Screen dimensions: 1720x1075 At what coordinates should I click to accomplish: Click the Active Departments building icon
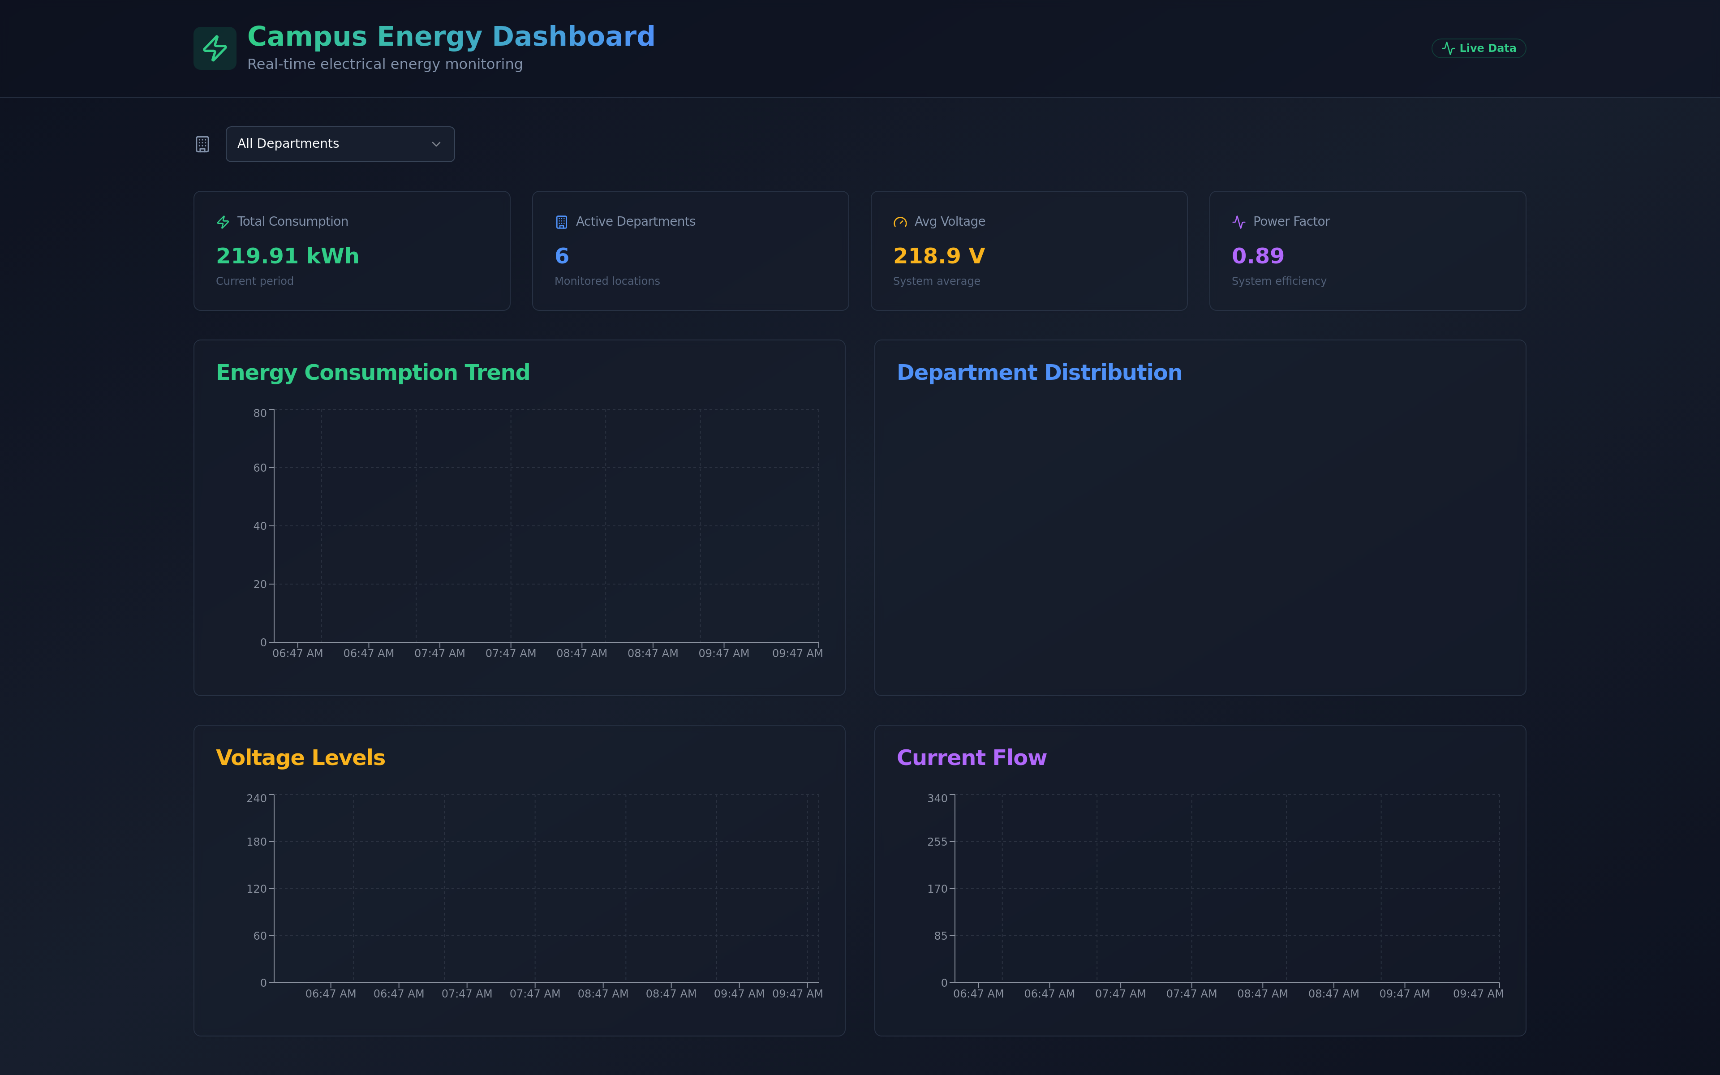562,222
